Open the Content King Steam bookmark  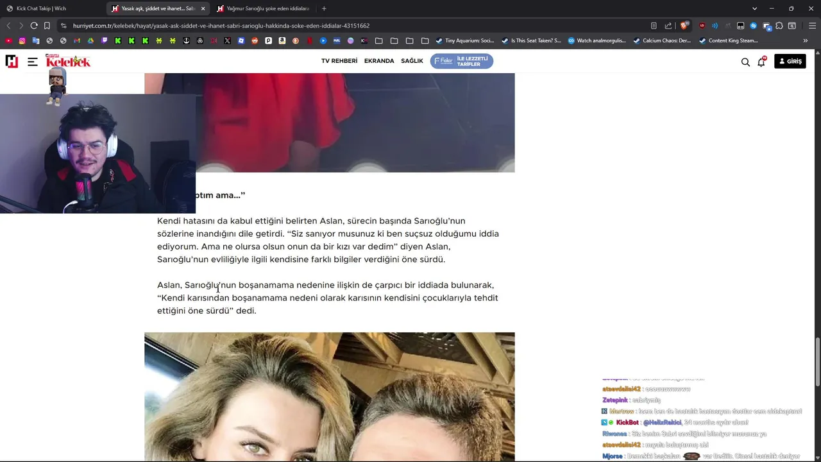click(x=729, y=40)
